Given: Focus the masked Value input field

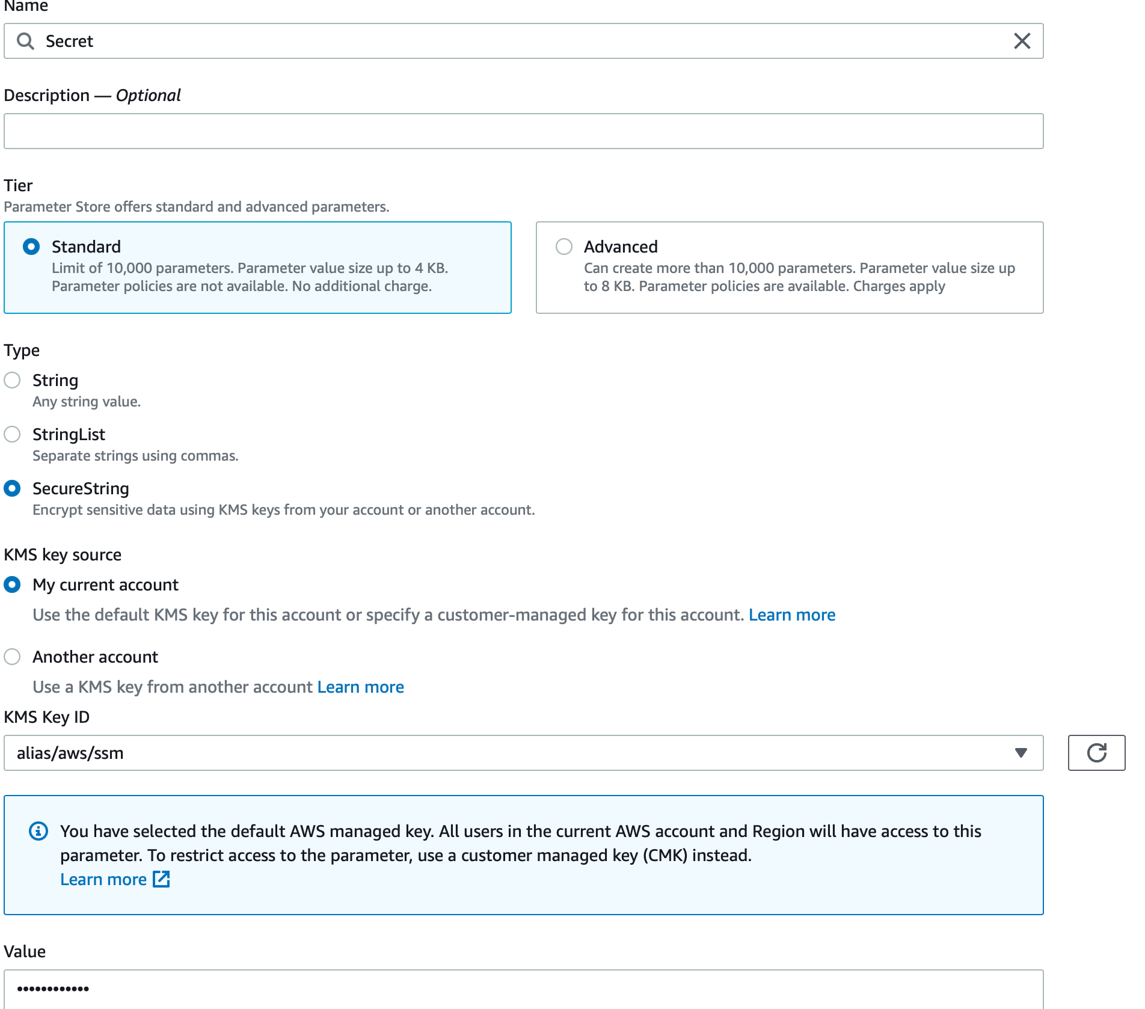Looking at the screenshot, I should click(x=523, y=989).
